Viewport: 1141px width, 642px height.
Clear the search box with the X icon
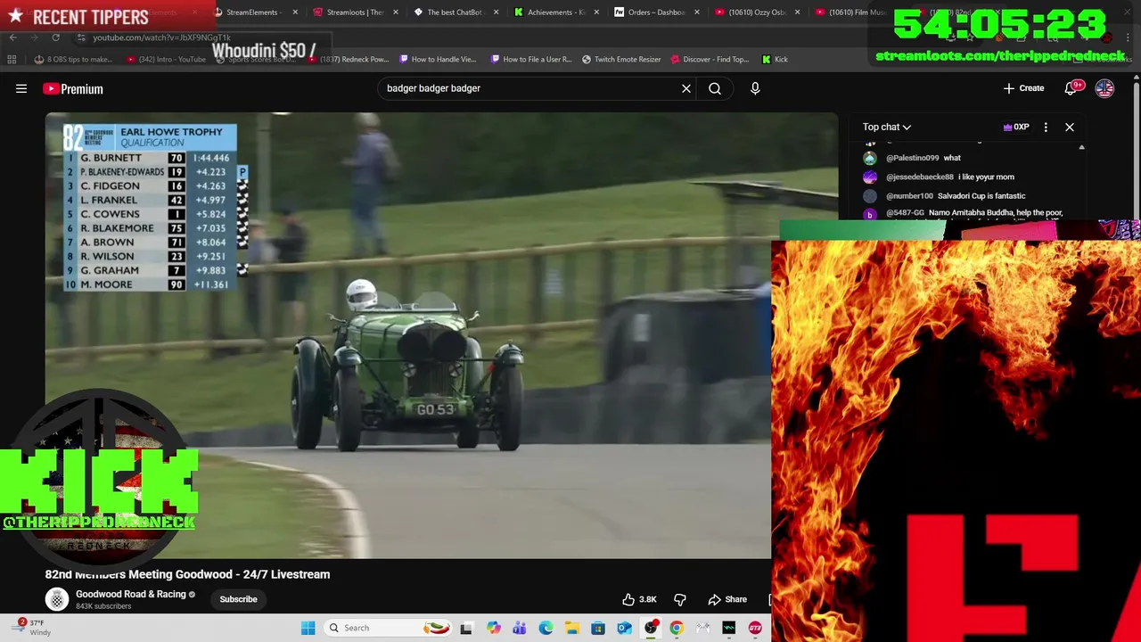(686, 88)
